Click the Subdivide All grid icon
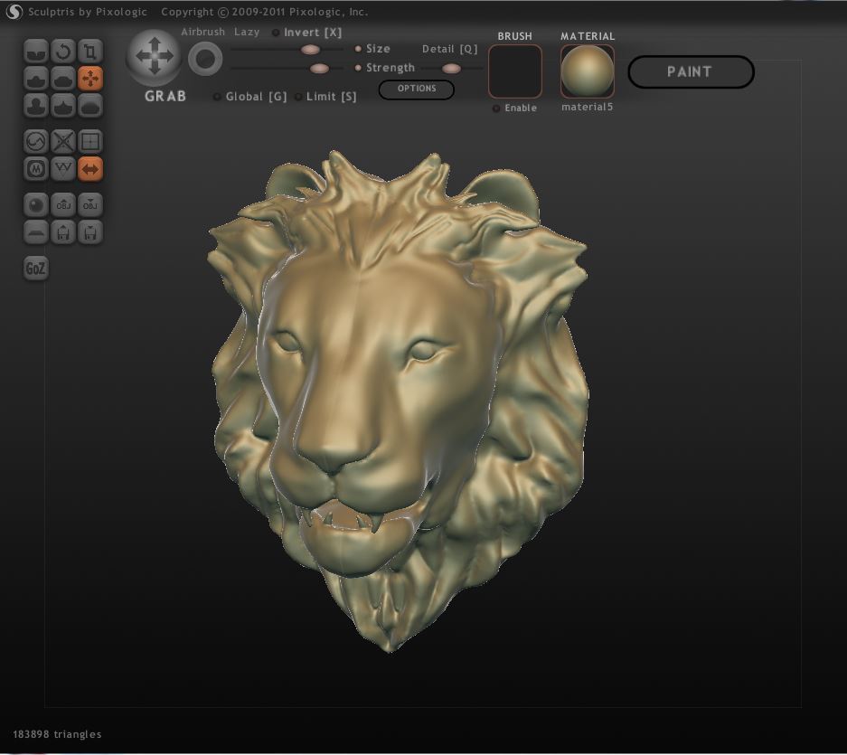 (x=90, y=142)
